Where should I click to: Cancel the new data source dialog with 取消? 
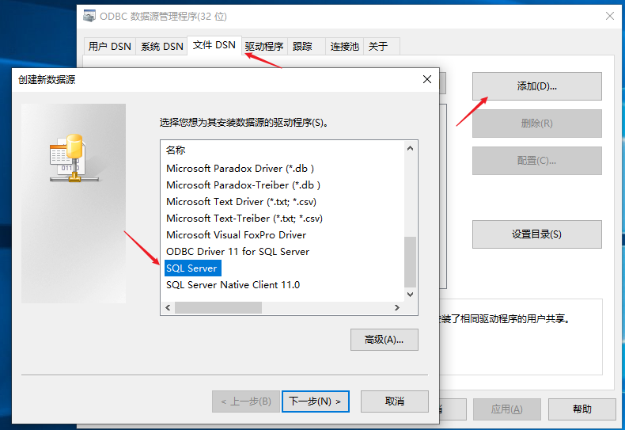[395, 401]
